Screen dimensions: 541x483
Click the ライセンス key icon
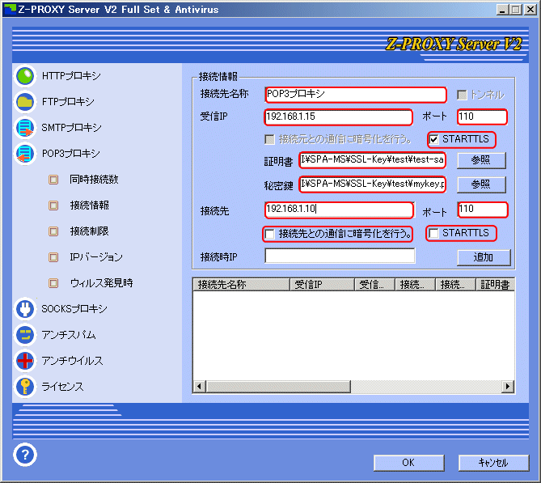tap(25, 387)
